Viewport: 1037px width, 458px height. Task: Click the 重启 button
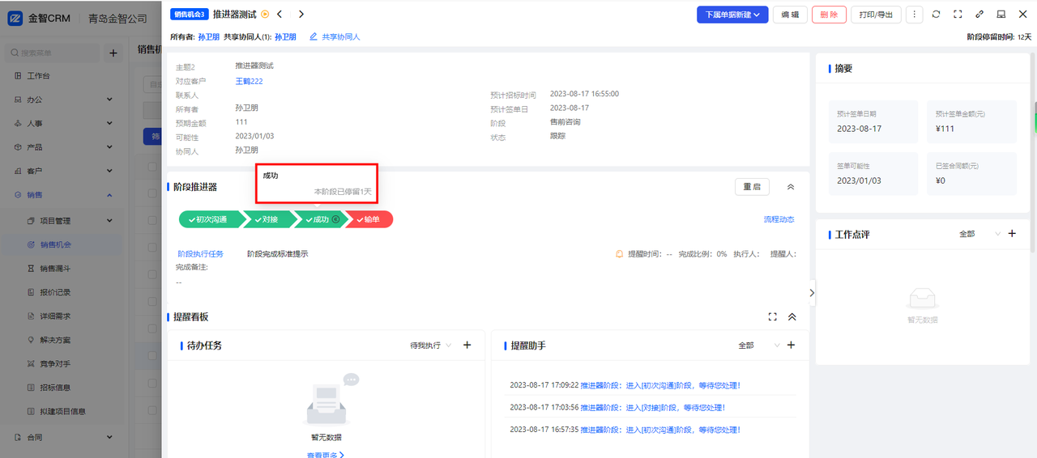click(x=752, y=187)
